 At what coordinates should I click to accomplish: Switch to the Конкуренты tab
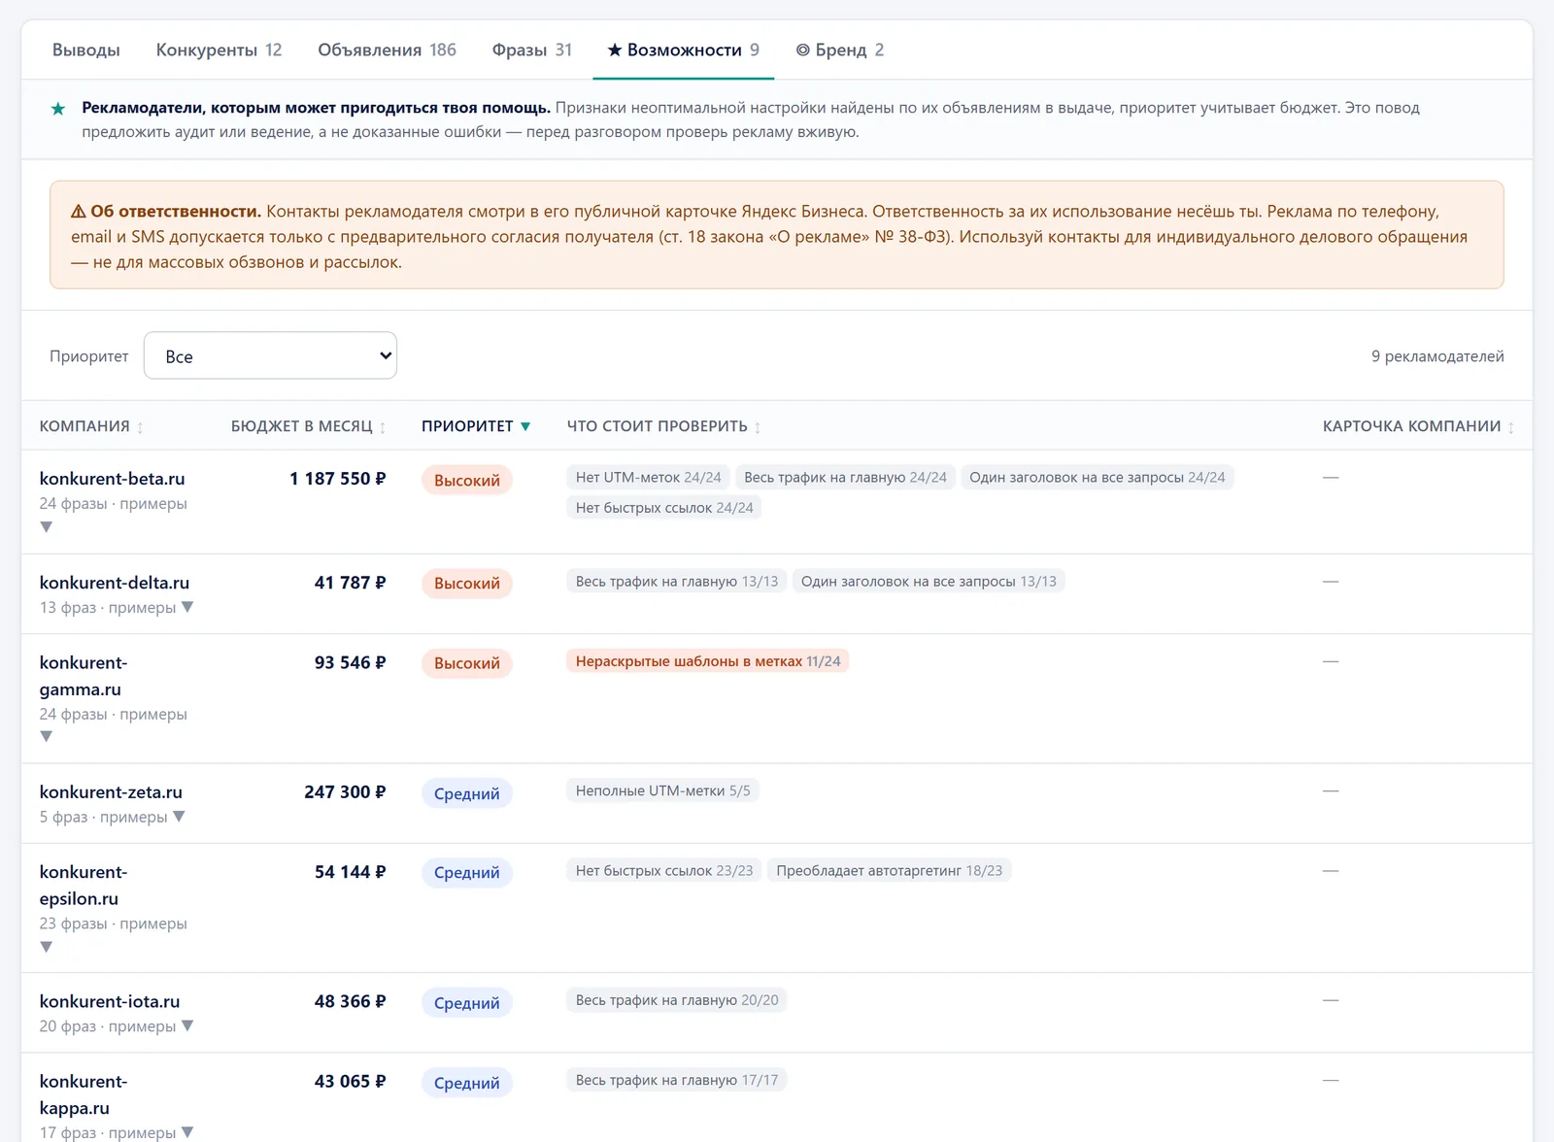click(219, 50)
